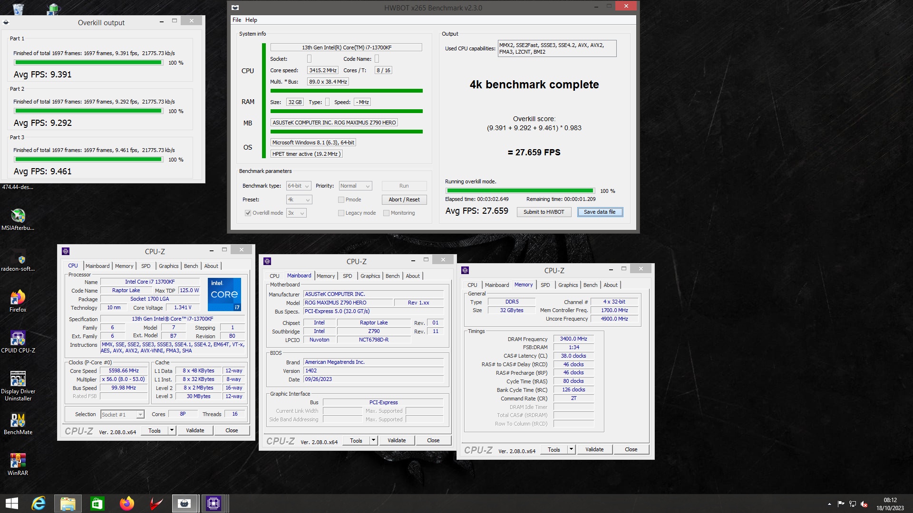Expand Tools arrow in CPU-Z Memory window
Screen dimensions: 913x513
[x=571, y=449]
